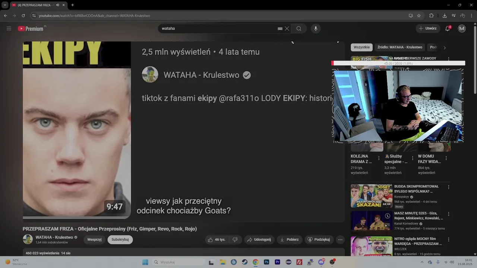Click the taskbar Wyszukaj search box
The image size is (477, 268).
[x=178, y=262]
